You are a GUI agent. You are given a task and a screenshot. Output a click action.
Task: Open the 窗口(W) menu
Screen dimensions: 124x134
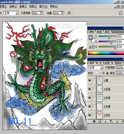[x=43, y=7]
